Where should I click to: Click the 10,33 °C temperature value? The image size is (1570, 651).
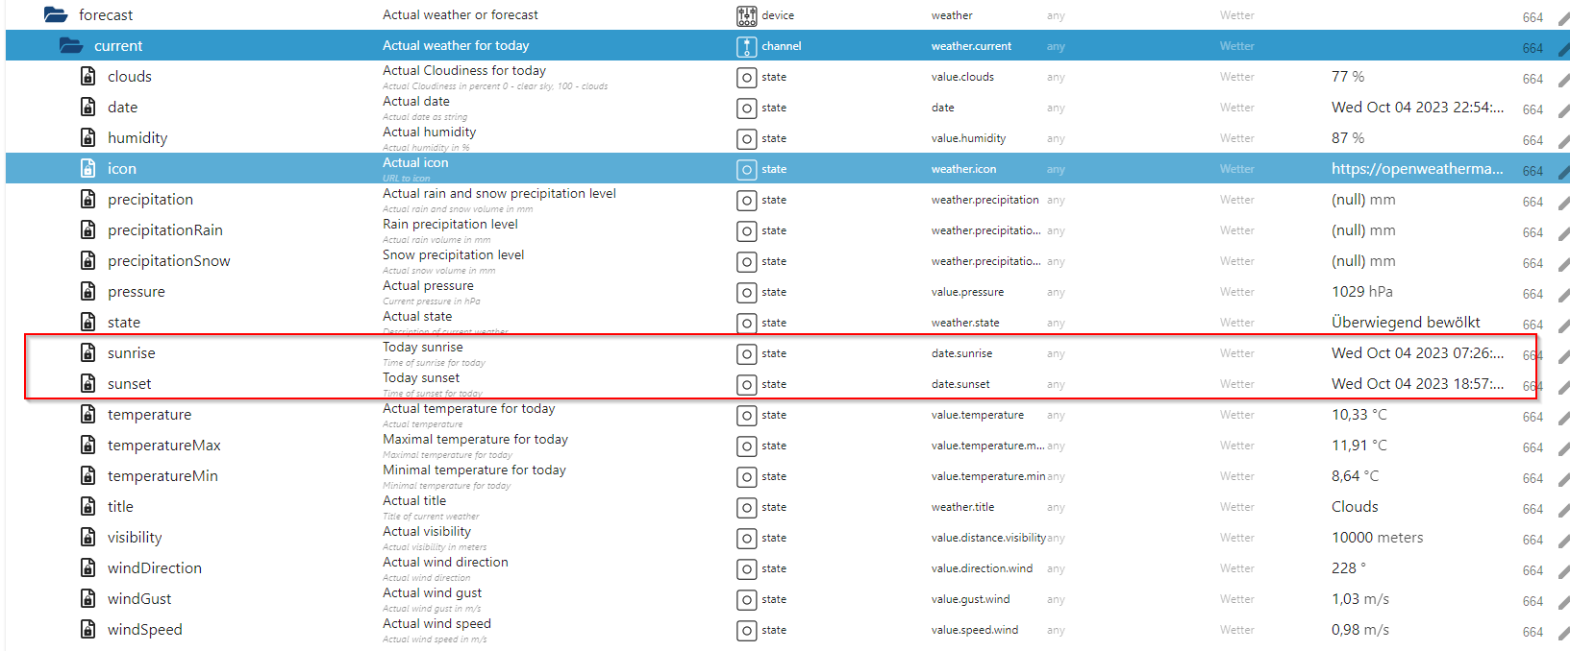coord(1359,414)
